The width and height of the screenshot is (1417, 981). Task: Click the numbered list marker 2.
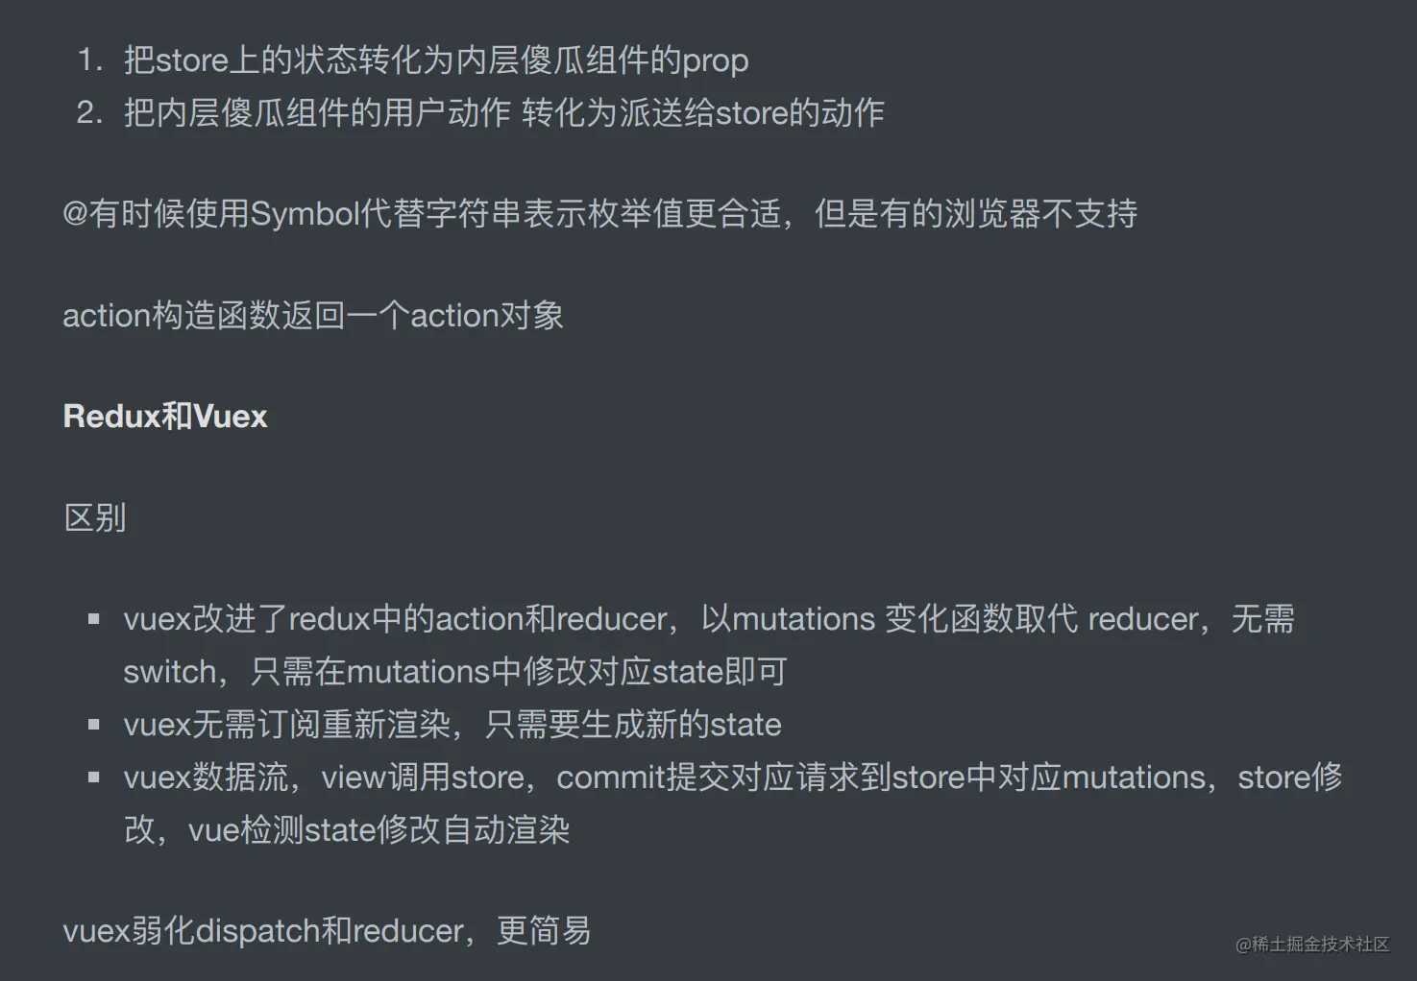coord(88,113)
